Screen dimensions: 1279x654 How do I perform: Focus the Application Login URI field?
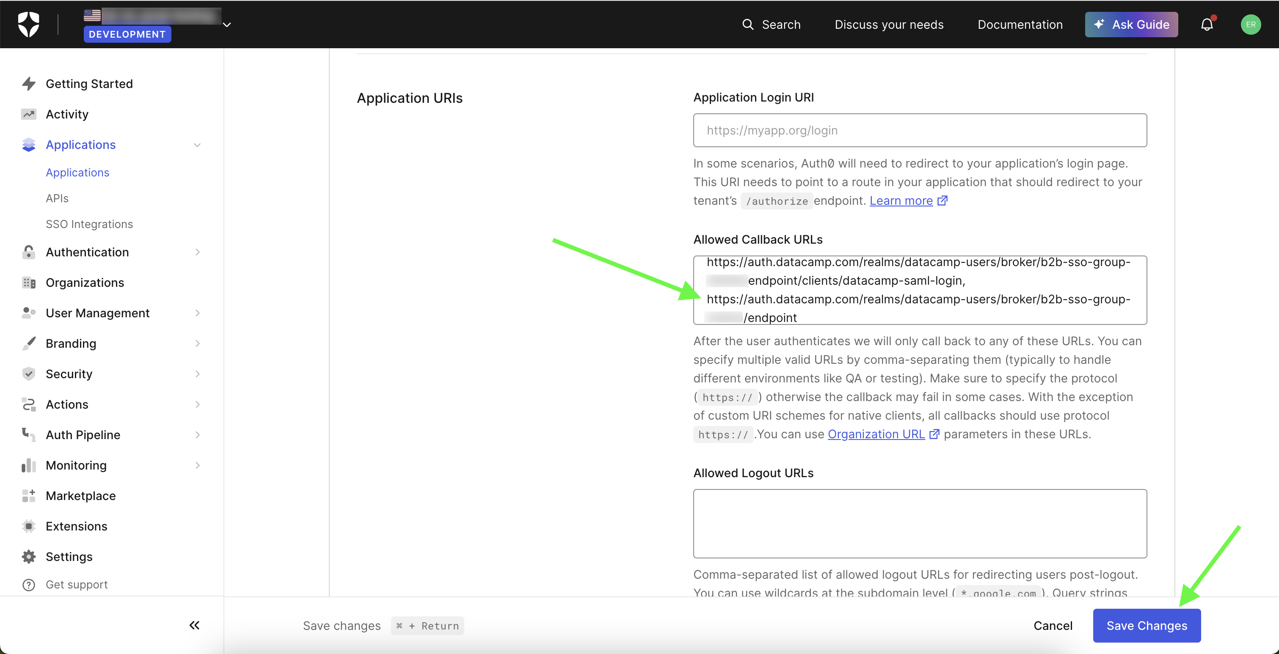[x=920, y=130]
